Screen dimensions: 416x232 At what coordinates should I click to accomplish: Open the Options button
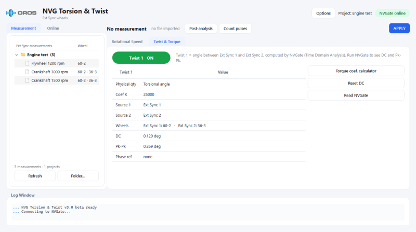[323, 13]
